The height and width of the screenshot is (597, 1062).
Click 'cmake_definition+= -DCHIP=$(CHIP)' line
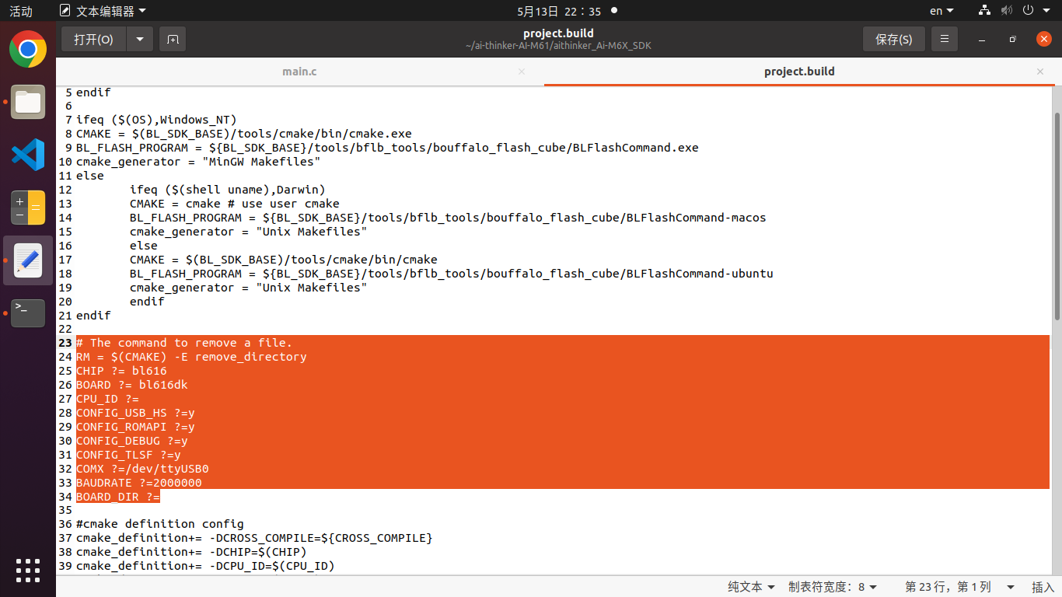tap(191, 552)
